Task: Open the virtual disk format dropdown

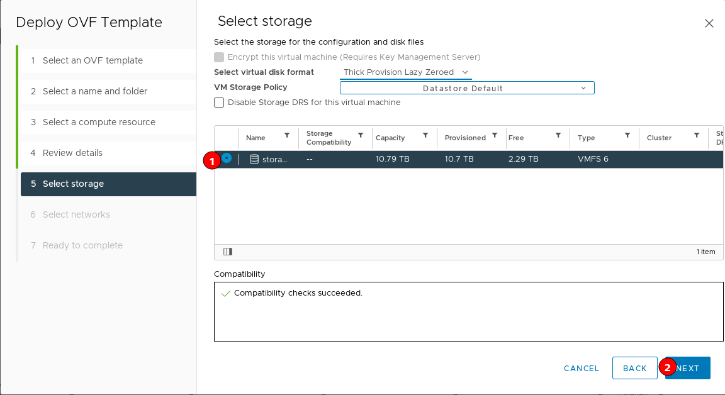Action: [x=405, y=72]
